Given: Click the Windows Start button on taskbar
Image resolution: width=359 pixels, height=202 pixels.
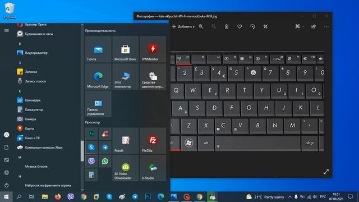Looking at the screenshot, I should pos(6,197).
